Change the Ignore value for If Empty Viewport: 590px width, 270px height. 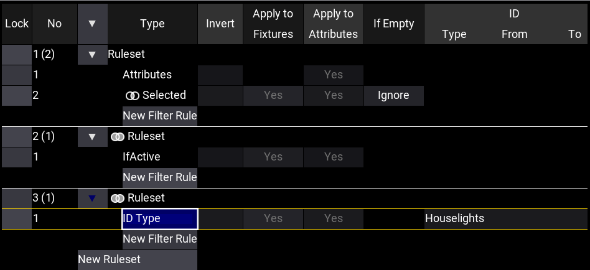point(393,95)
